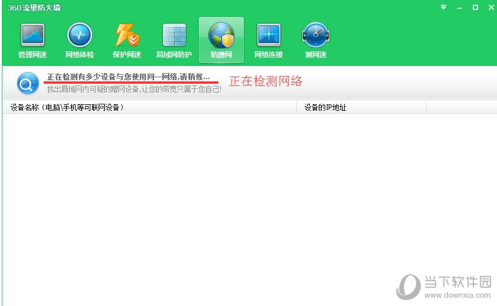Open 局域网防护 brick wall icon
Image resolution: width=497 pixels, height=306 pixels.
click(174, 41)
